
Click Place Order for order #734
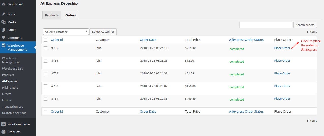(282, 99)
